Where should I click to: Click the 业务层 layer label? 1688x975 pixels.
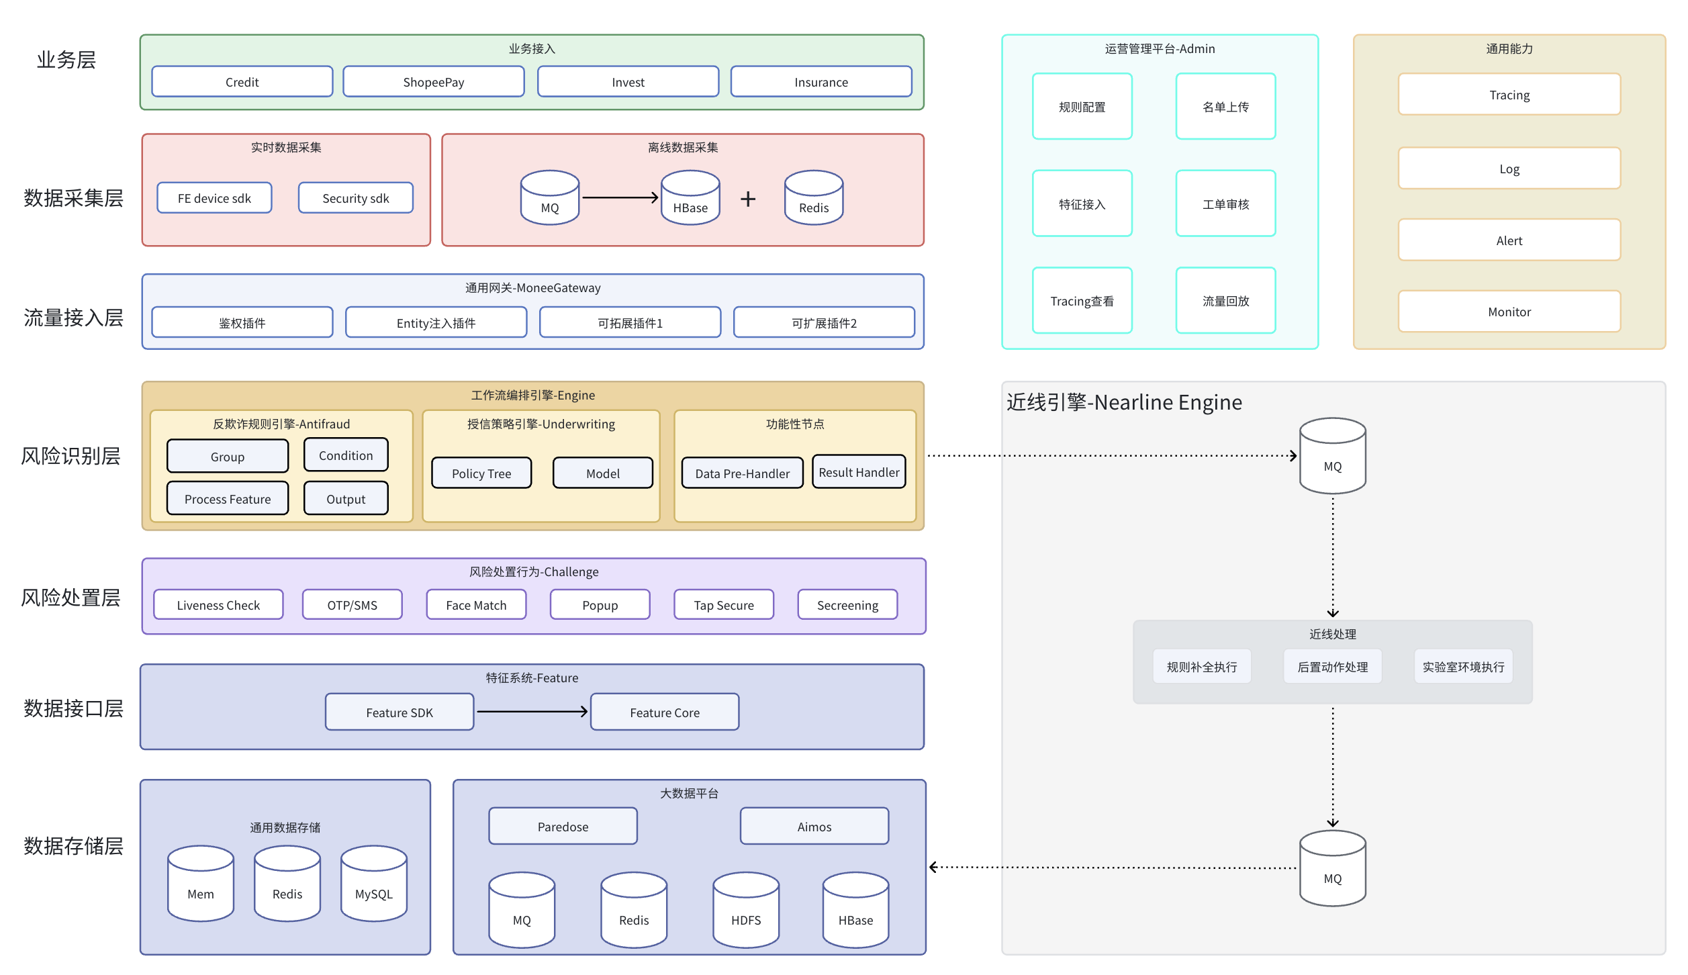tap(66, 59)
